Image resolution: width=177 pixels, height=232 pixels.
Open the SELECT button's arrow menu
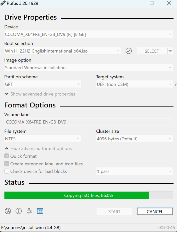click(x=170, y=51)
